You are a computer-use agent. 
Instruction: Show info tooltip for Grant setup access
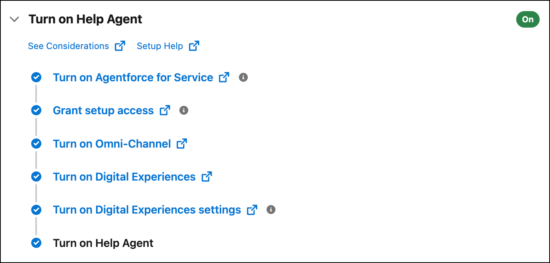click(184, 110)
